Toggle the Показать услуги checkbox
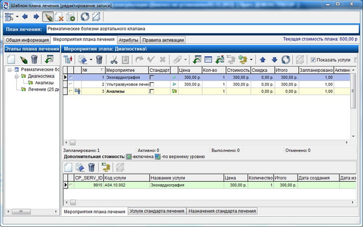 pyautogui.click(x=313, y=60)
